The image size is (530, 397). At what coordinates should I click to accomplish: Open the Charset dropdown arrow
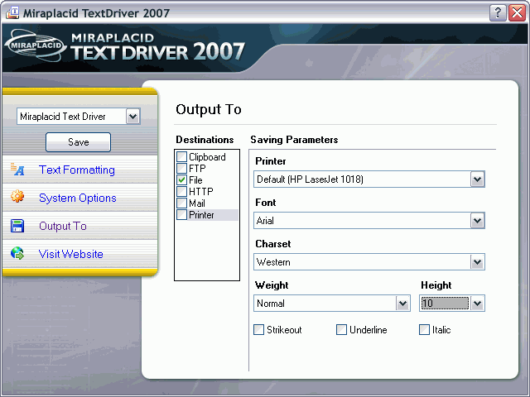coord(477,262)
